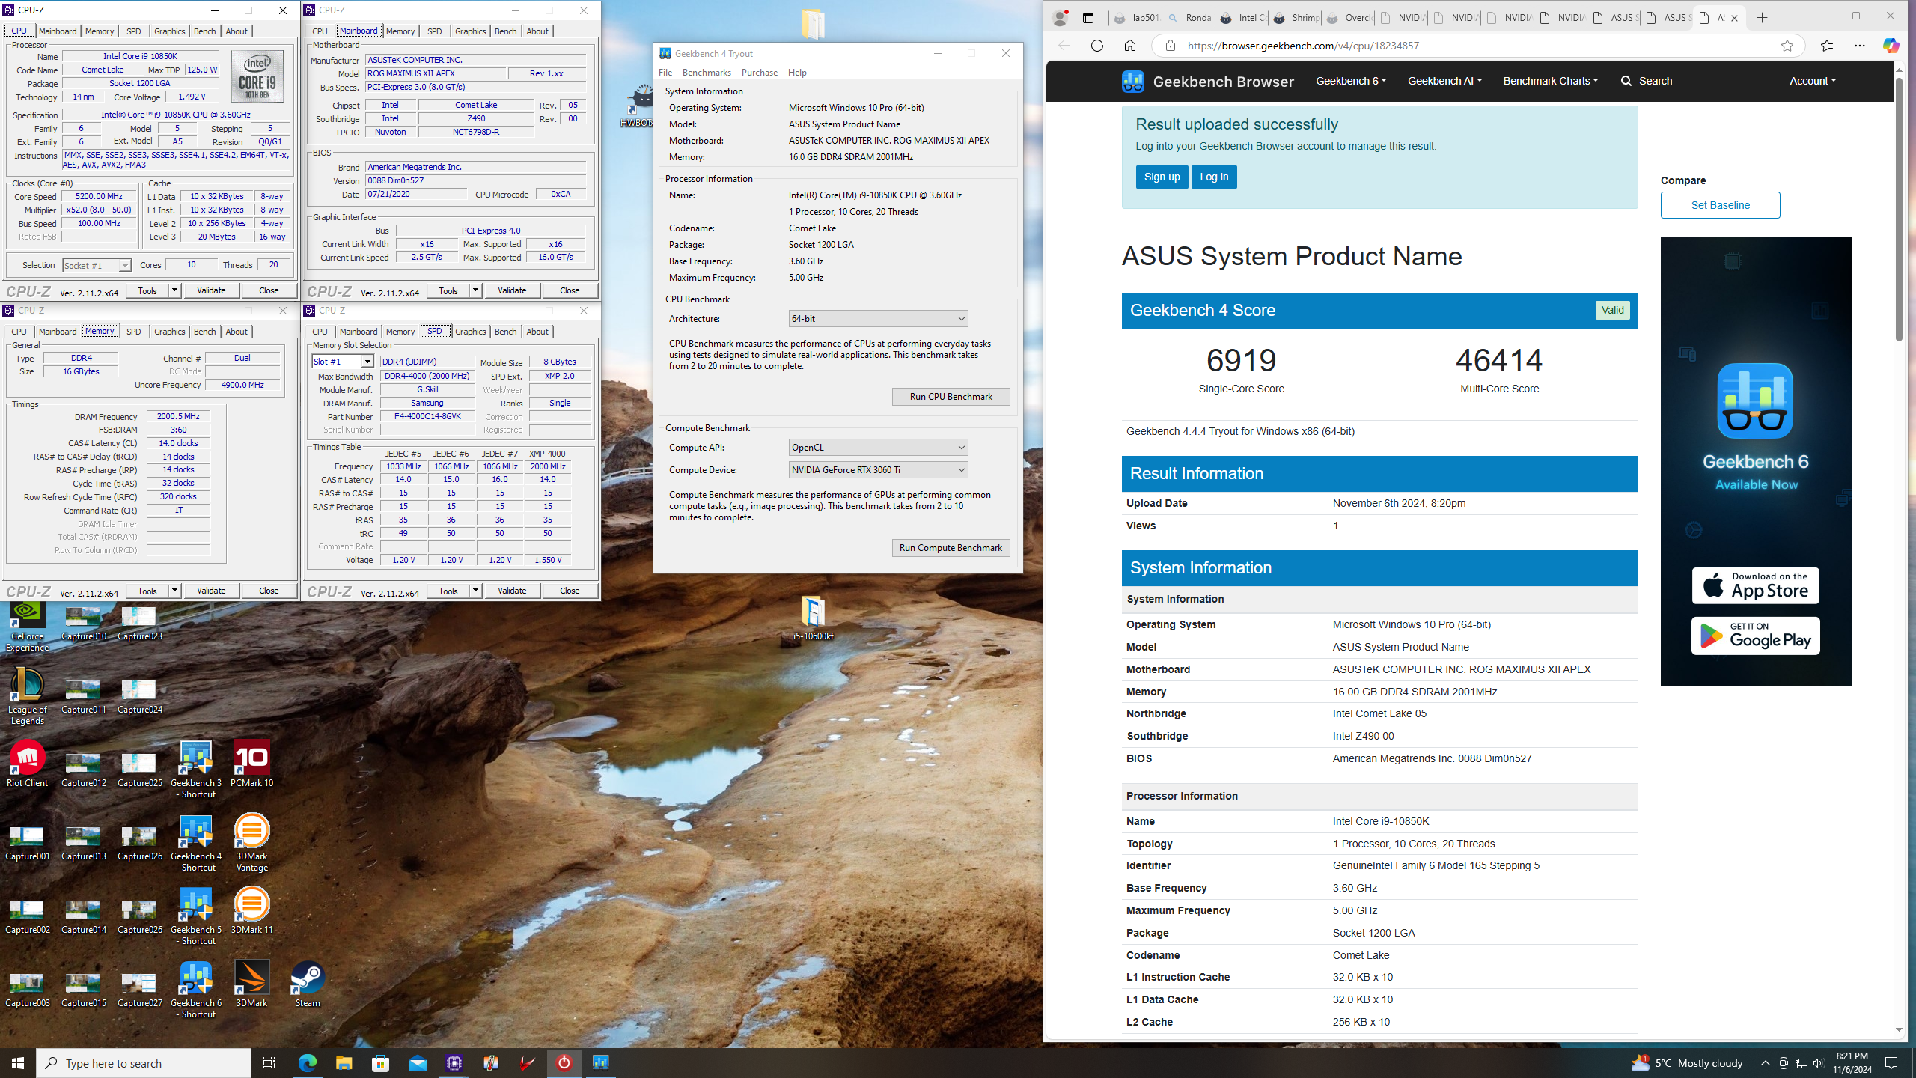The width and height of the screenshot is (1916, 1078).
Task: Click Run Compute Benchmark button
Action: pyautogui.click(x=951, y=548)
